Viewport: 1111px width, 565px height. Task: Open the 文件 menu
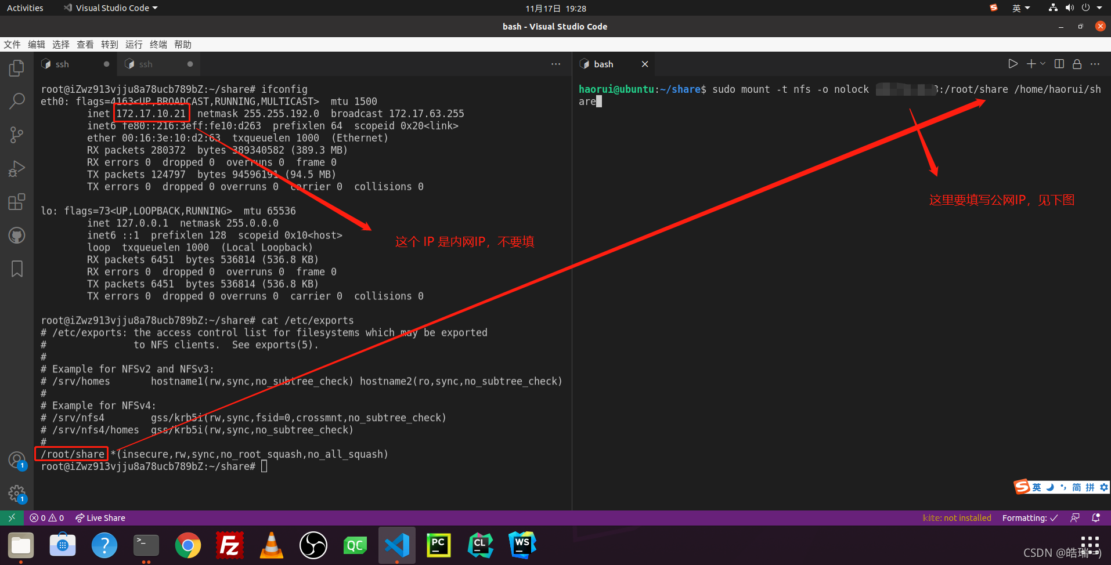12,45
